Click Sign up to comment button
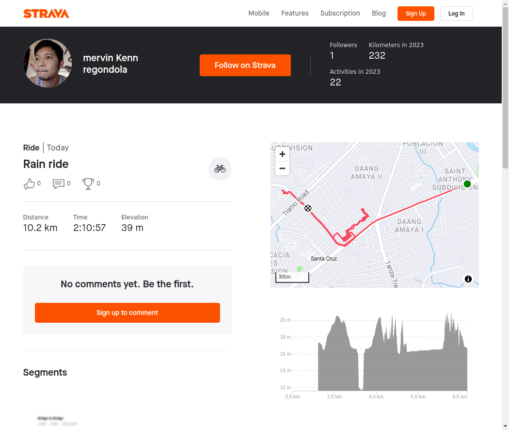The width and height of the screenshot is (509, 430). (127, 313)
